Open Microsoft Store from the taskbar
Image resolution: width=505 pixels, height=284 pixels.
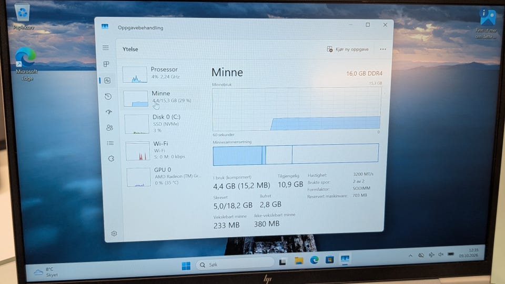click(329, 259)
